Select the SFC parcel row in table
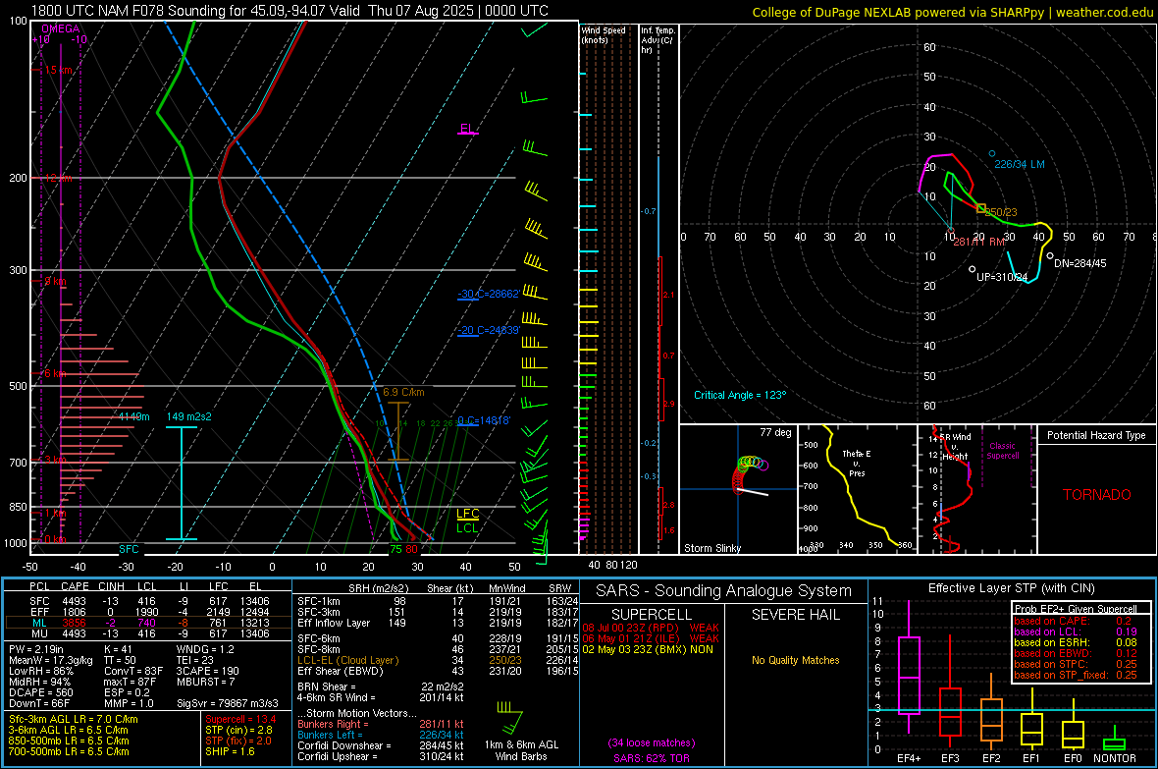Viewport: 1158px width, 769px height. [148, 601]
